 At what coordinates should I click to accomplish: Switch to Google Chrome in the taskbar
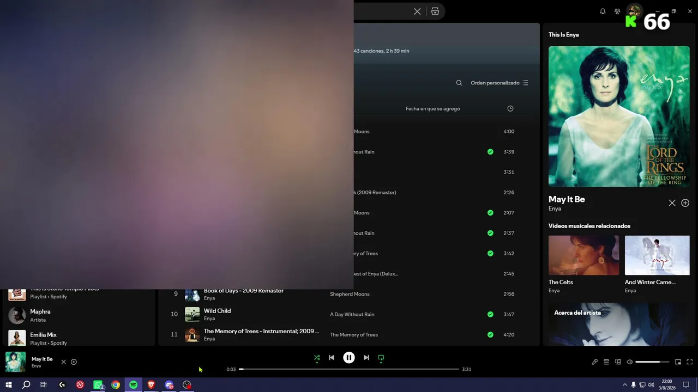[116, 385]
